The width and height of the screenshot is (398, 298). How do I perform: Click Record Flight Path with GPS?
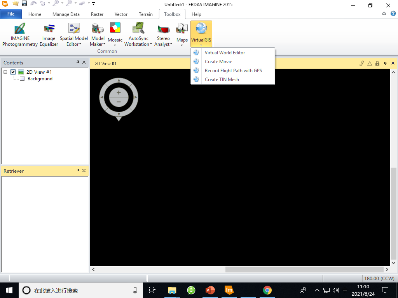click(233, 70)
